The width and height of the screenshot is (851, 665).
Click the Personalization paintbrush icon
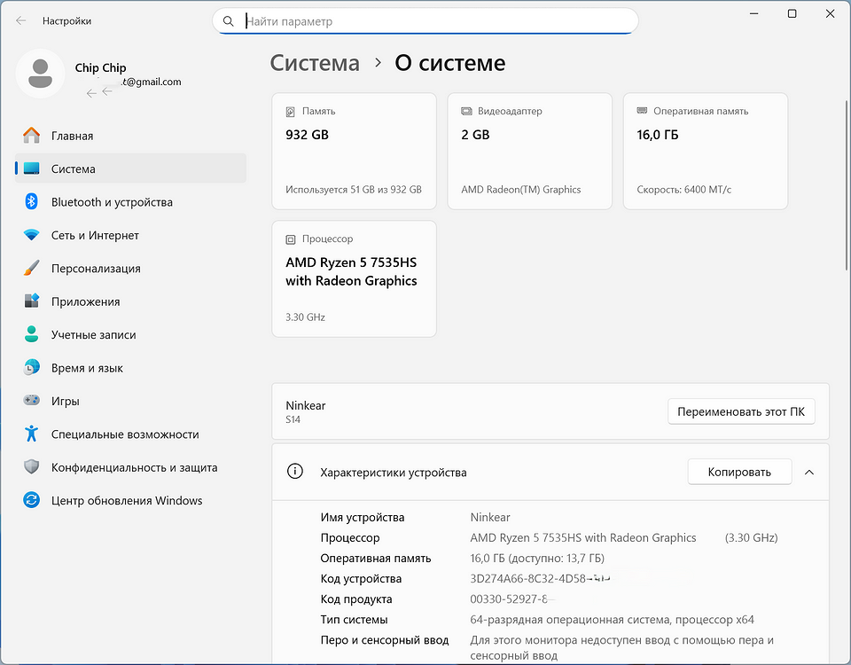tap(32, 269)
